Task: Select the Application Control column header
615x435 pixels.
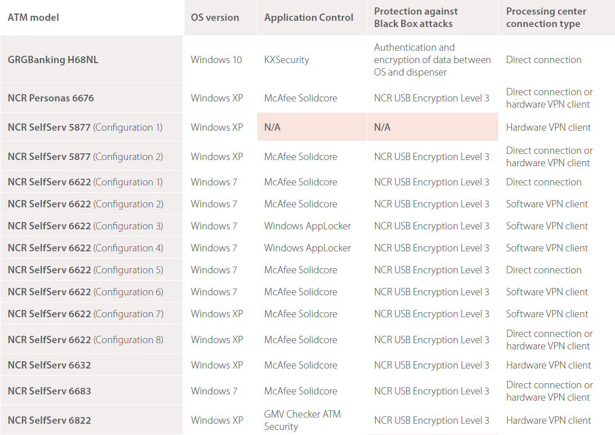Action: pos(309,17)
